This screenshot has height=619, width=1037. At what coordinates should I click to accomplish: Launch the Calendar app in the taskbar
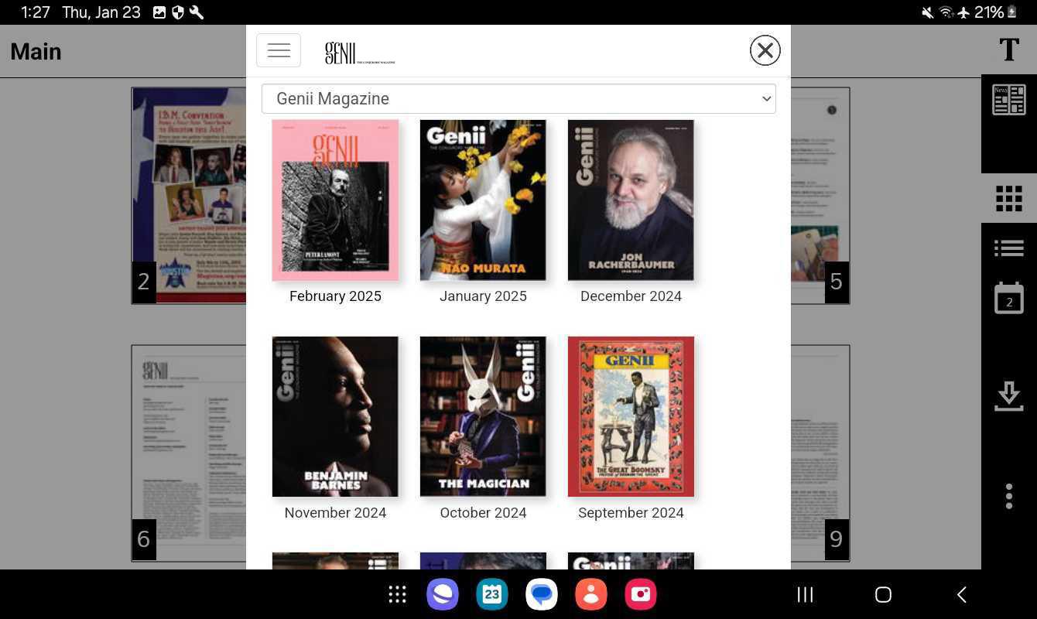tap(492, 594)
